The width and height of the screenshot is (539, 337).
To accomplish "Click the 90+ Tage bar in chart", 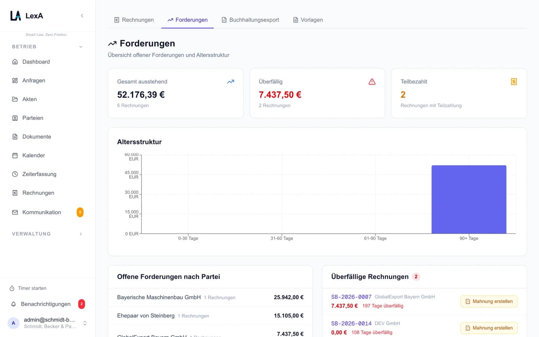I will tap(469, 200).
